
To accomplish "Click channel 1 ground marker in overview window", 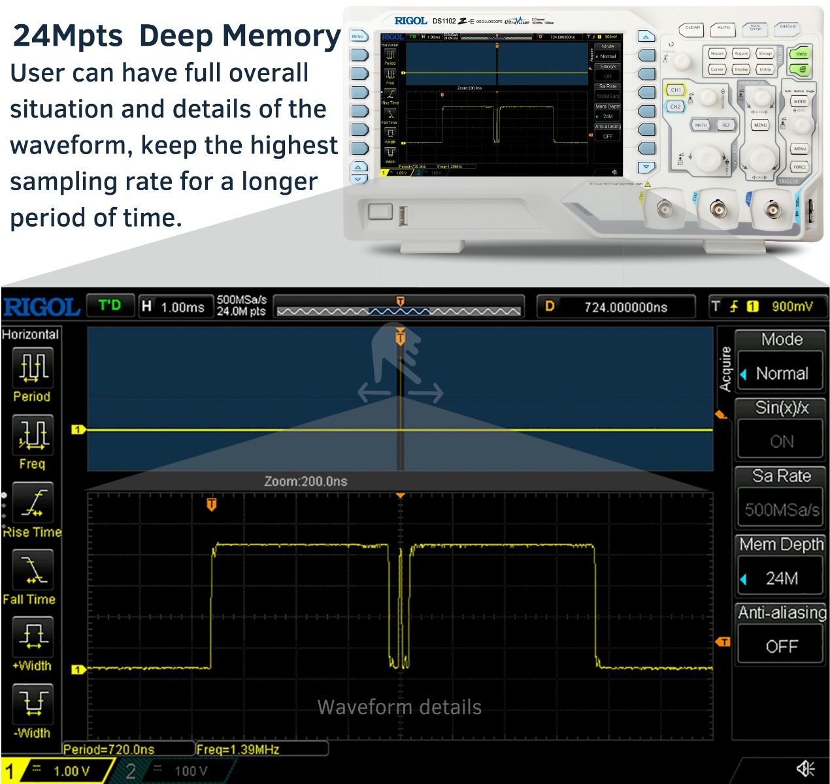I will tap(78, 429).
